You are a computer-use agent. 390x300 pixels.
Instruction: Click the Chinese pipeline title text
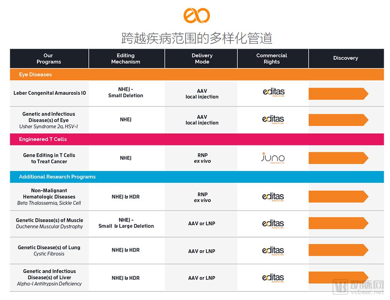[197, 38]
